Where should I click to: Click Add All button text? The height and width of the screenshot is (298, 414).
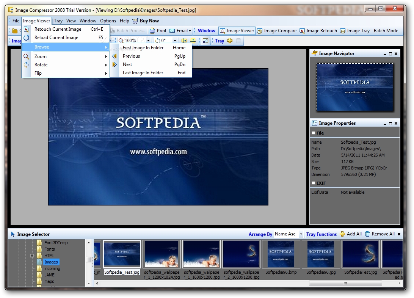(x=354, y=234)
